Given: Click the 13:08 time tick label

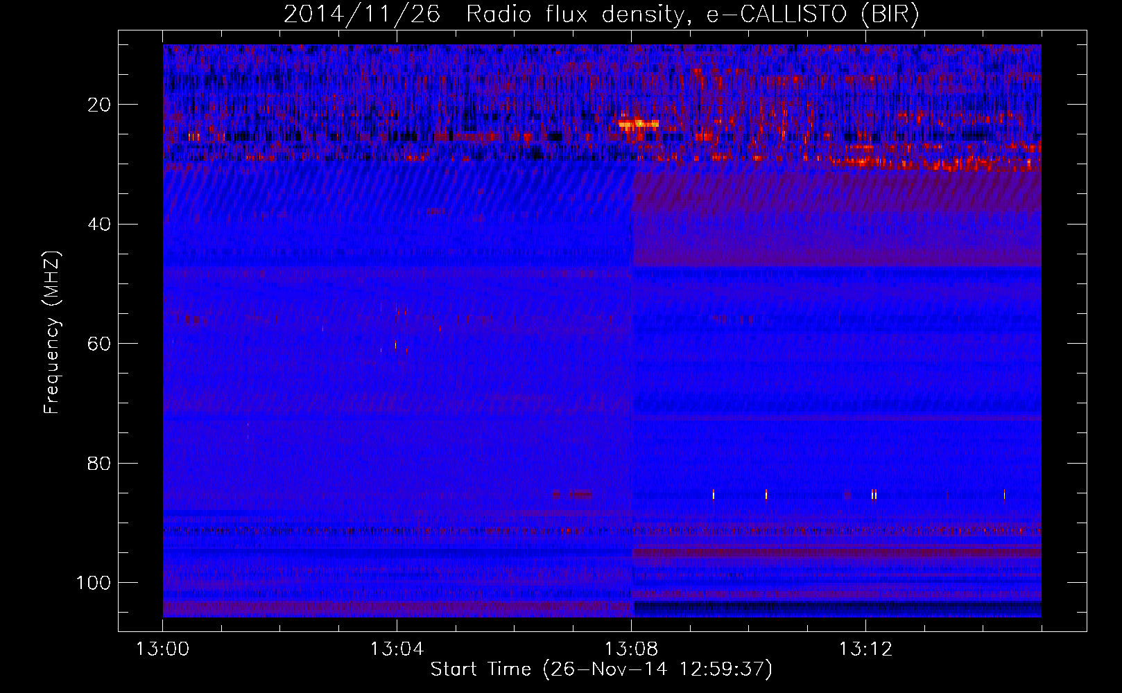Looking at the screenshot, I should point(631,649).
